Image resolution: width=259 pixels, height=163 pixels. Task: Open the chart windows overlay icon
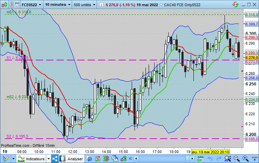click(115, 159)
